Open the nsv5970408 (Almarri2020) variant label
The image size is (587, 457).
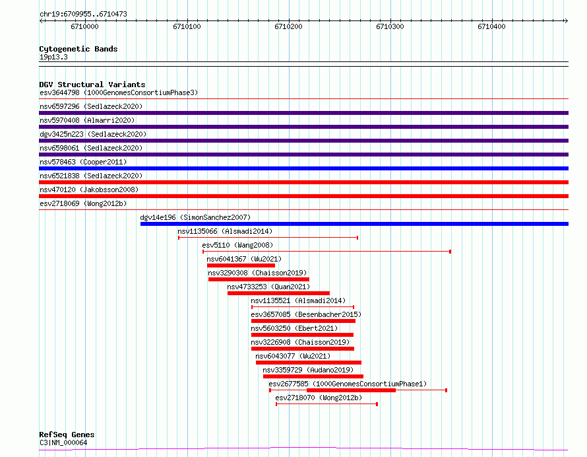click(87, 120)
